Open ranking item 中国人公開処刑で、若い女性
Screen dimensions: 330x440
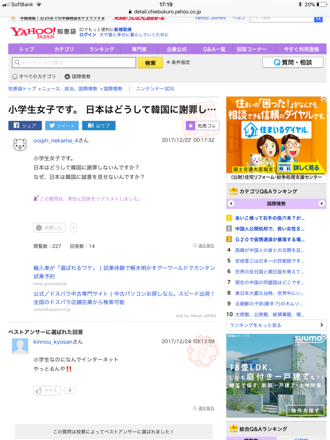pos(270,229)
